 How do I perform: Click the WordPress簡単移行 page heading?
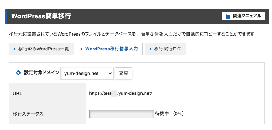41,16
